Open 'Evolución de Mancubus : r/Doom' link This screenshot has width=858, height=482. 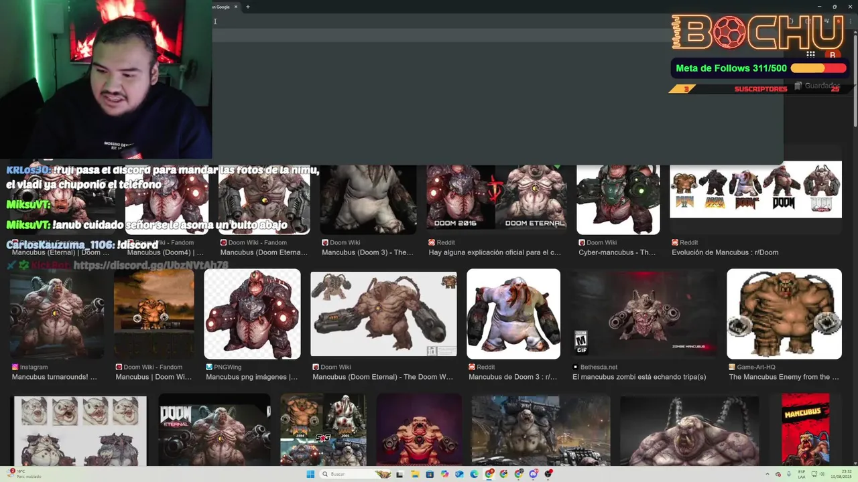(x=725, y=252)
